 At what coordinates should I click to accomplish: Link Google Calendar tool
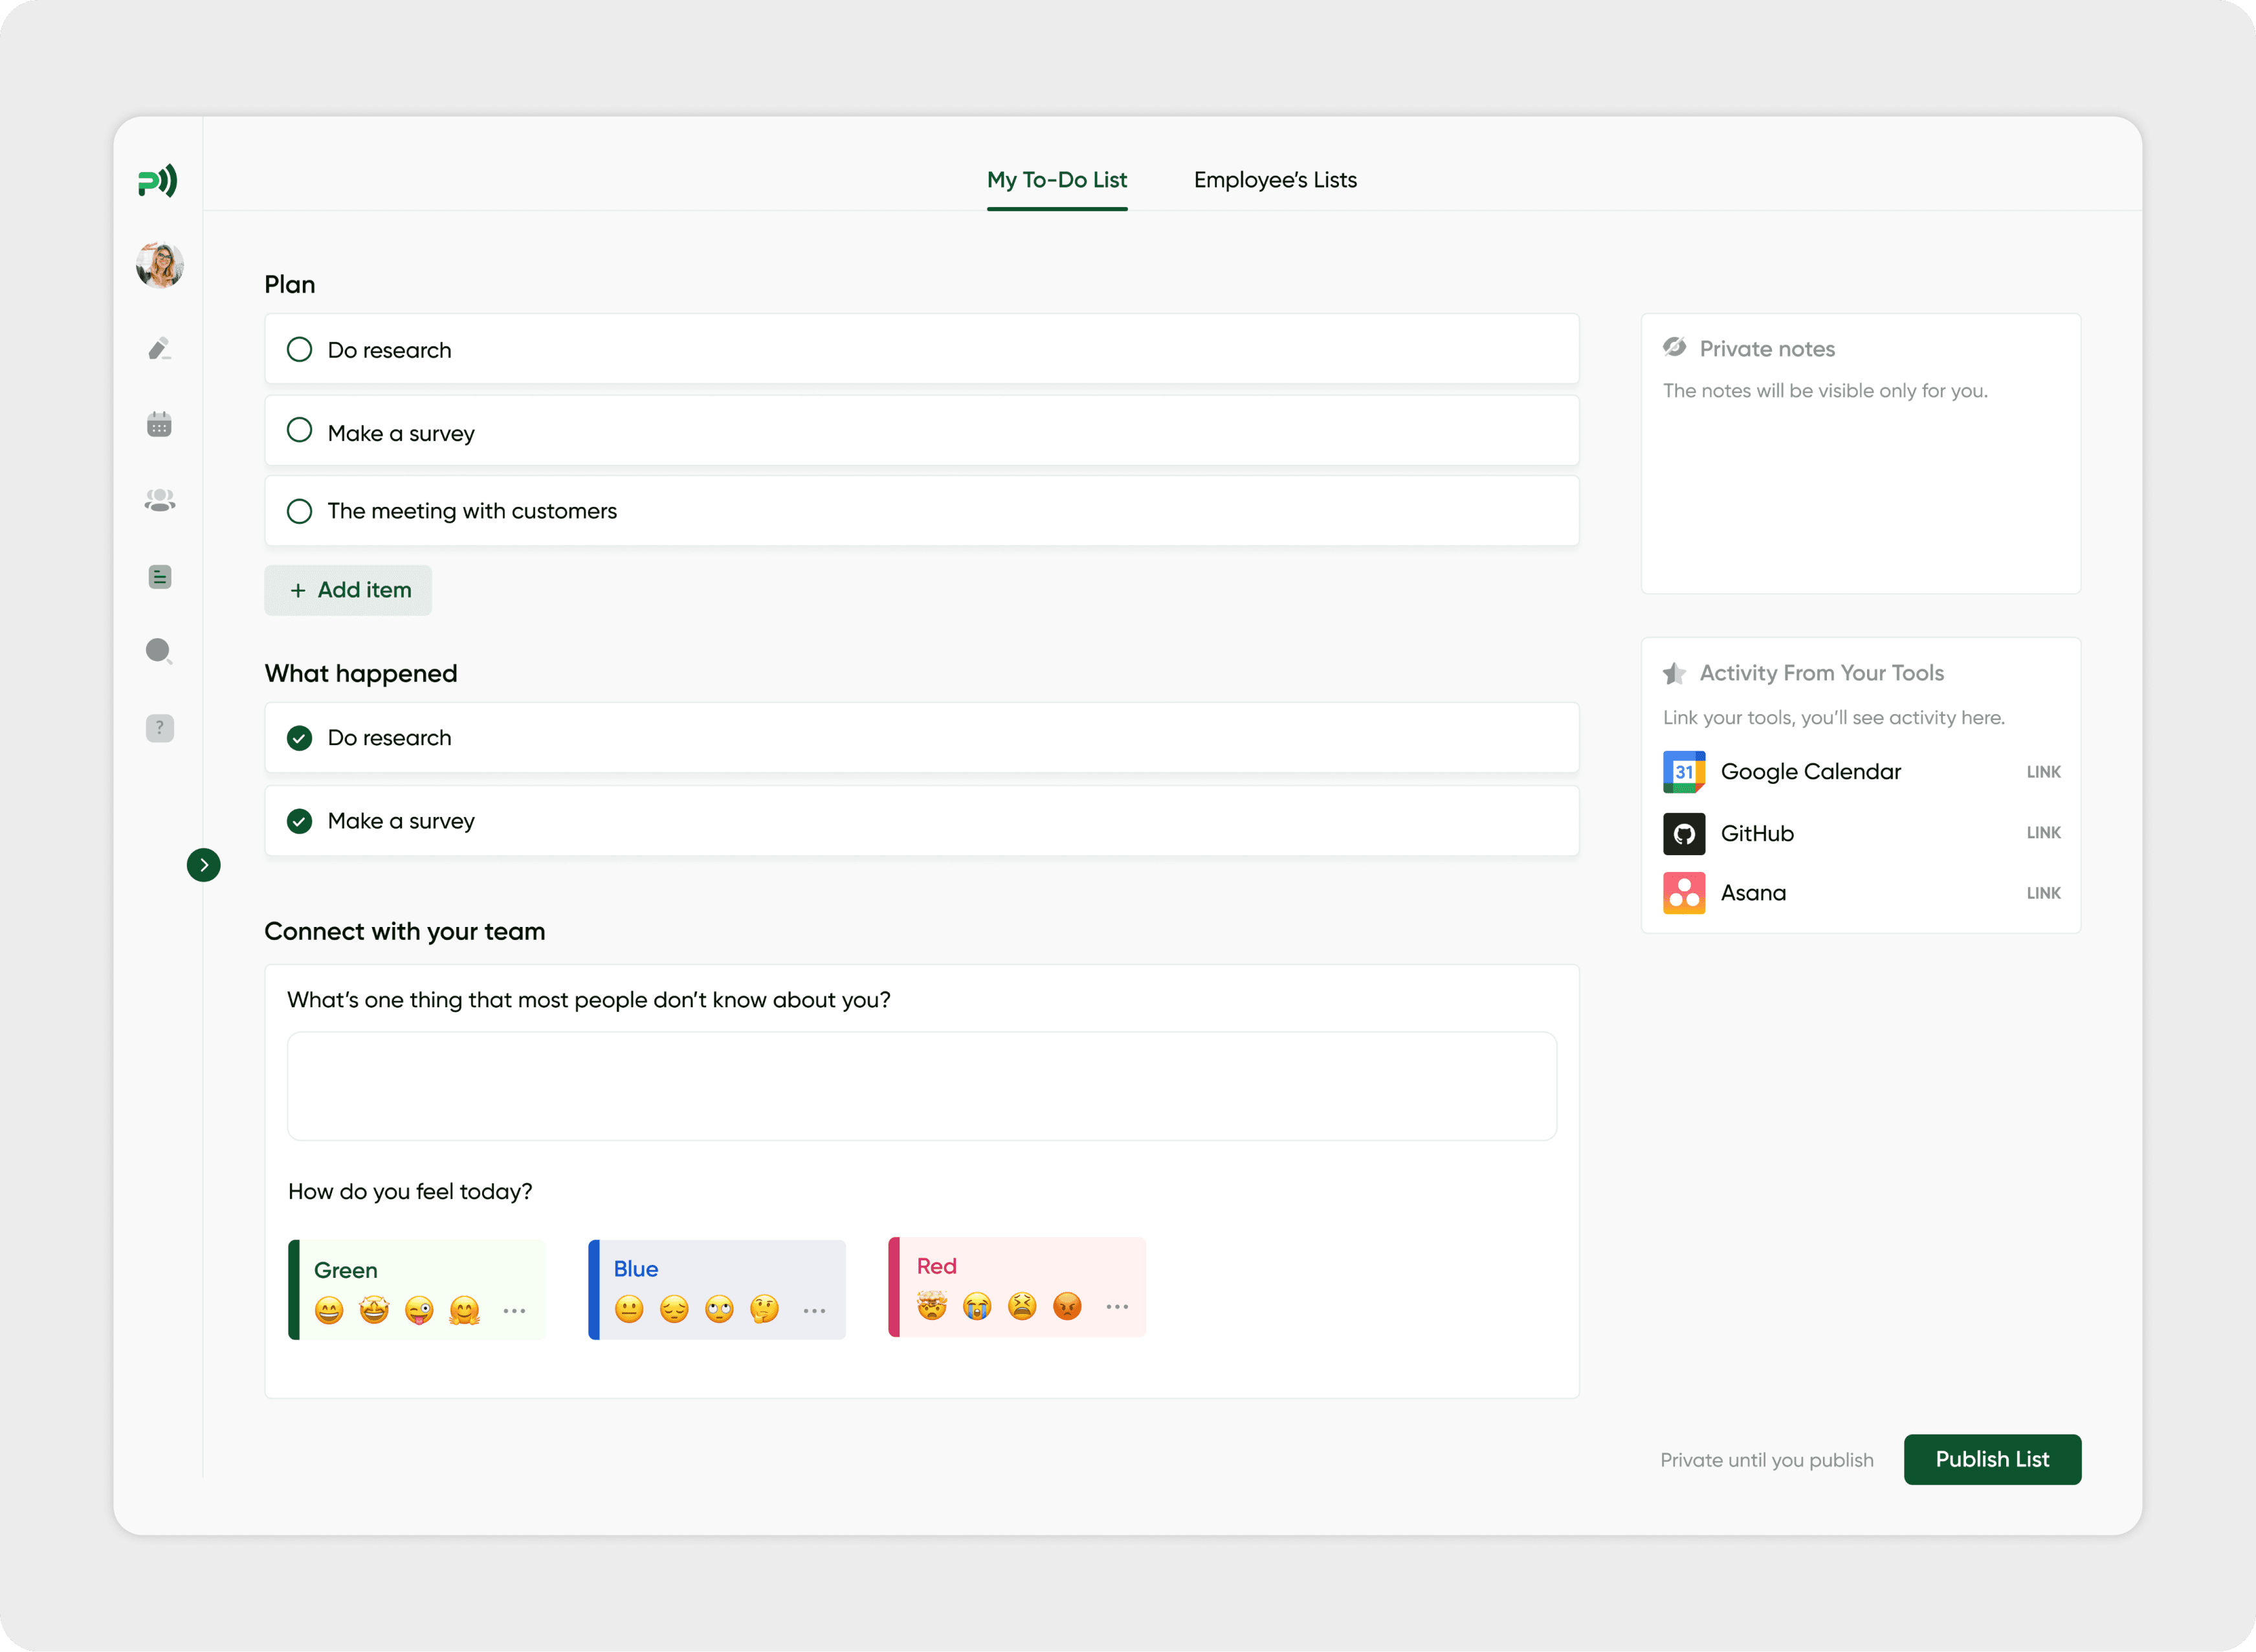pyautogui.click(x=2042, y=772)
